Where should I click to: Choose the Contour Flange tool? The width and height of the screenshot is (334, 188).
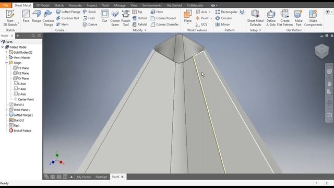(x=49, y=18)
